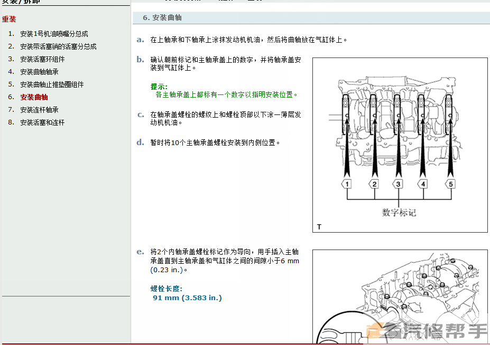Image resolution: width=490 pixels, height=345 pixels.
Task: Click the red 重装 section heading
Action: [x=9, y=19]
